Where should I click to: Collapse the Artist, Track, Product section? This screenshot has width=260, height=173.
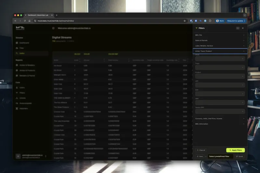coord(220,51)
